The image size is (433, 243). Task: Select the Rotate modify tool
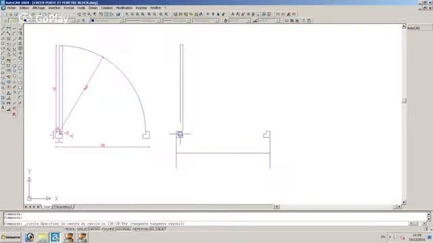coord(20,58)
